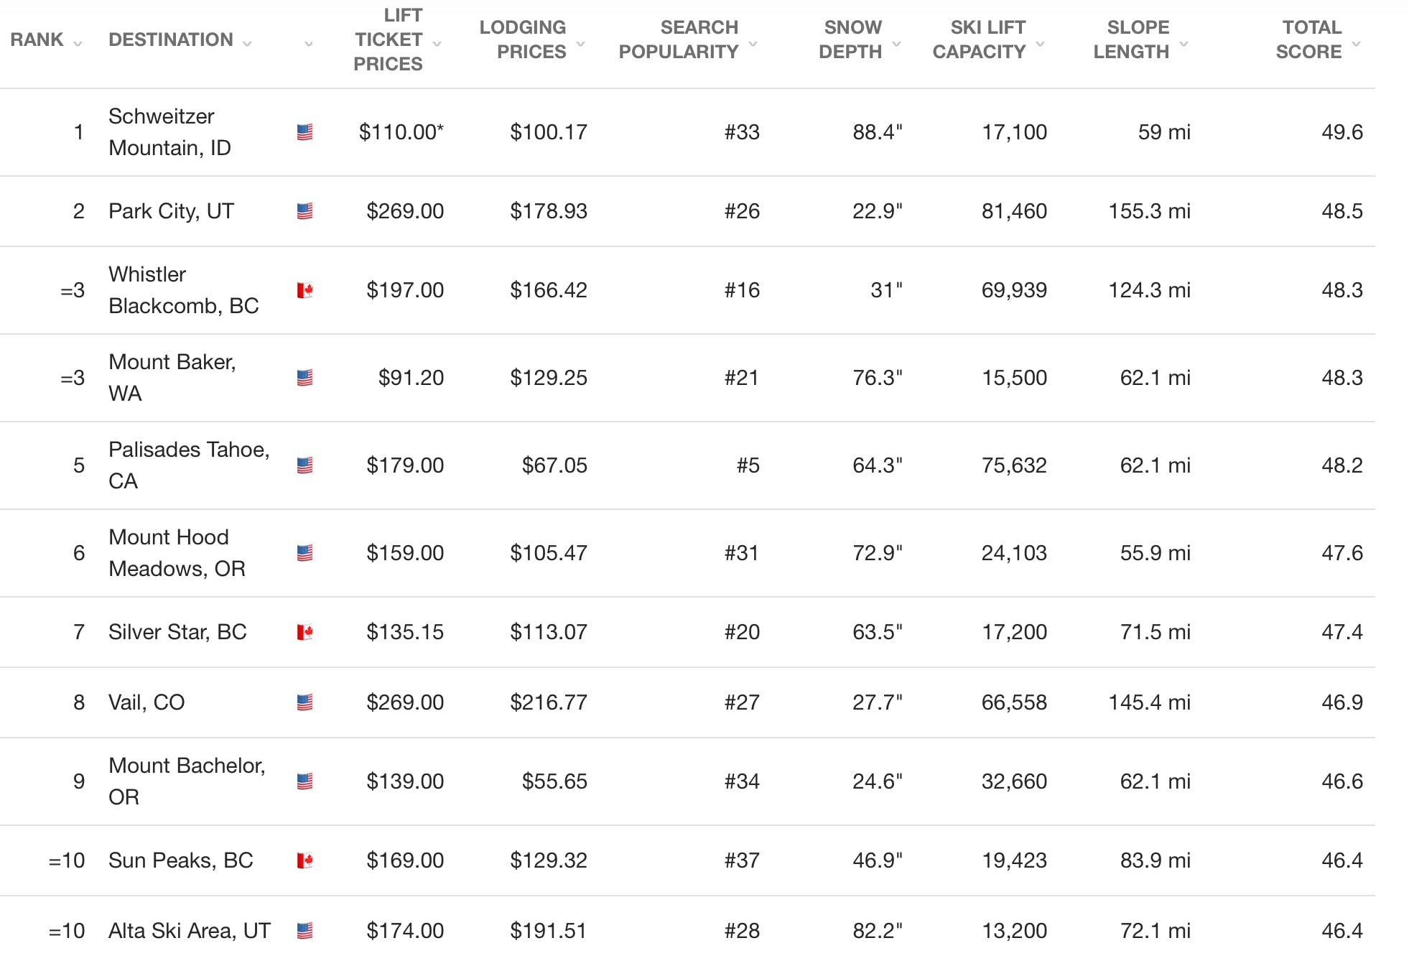Click the Total Score column header
The height and width of the screenshot is (961, 1409).
point(1309,40)
